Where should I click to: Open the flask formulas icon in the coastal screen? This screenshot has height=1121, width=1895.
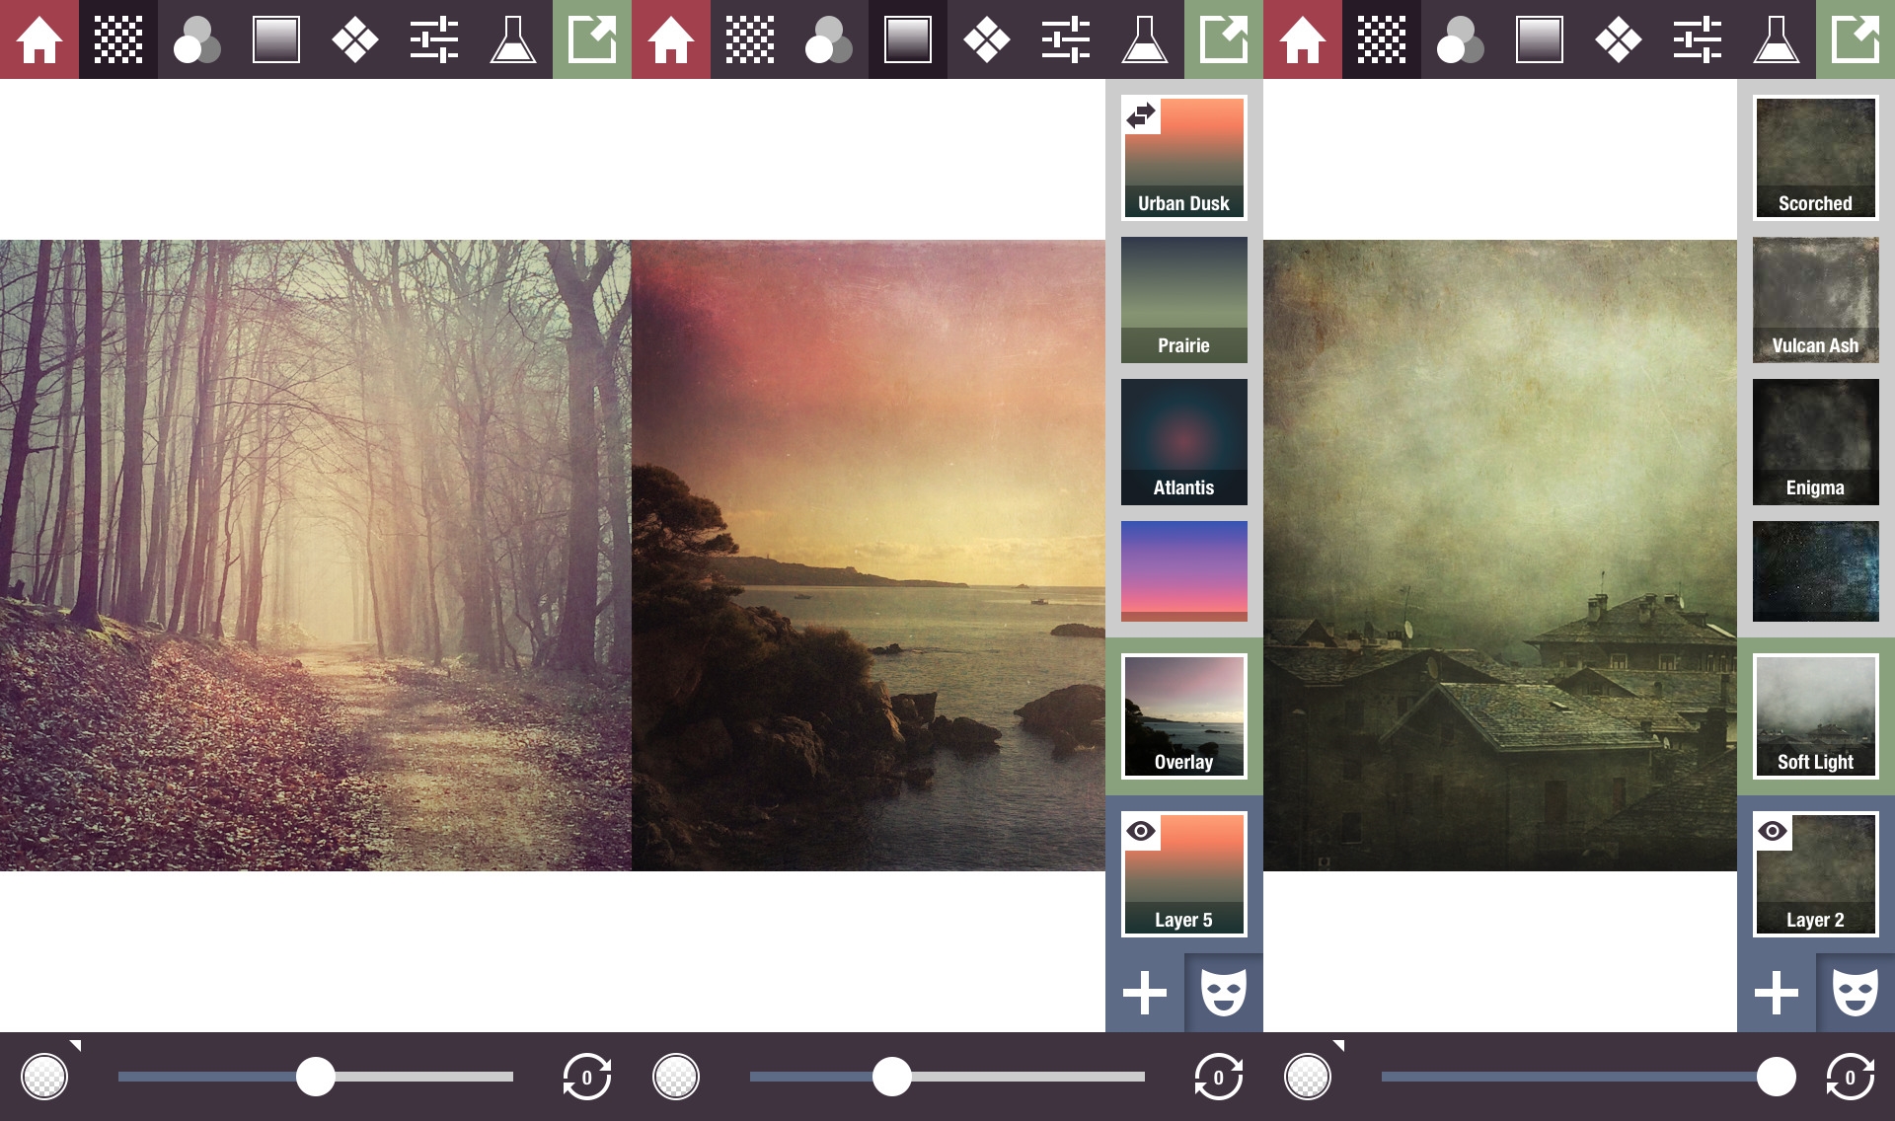click(1145, 39)
